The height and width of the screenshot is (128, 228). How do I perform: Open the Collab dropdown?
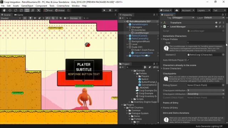point(166,10)
